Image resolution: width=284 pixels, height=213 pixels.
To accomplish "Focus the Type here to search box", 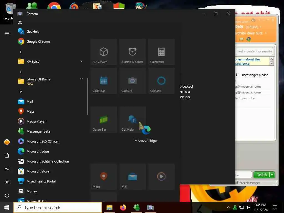I will click(58, 207).
